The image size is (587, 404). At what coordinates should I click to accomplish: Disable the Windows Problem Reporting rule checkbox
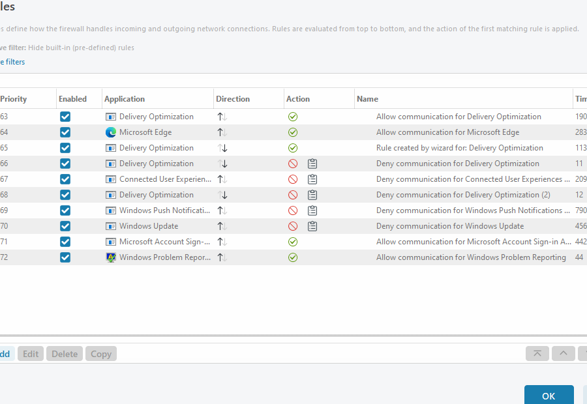[65, 257]
